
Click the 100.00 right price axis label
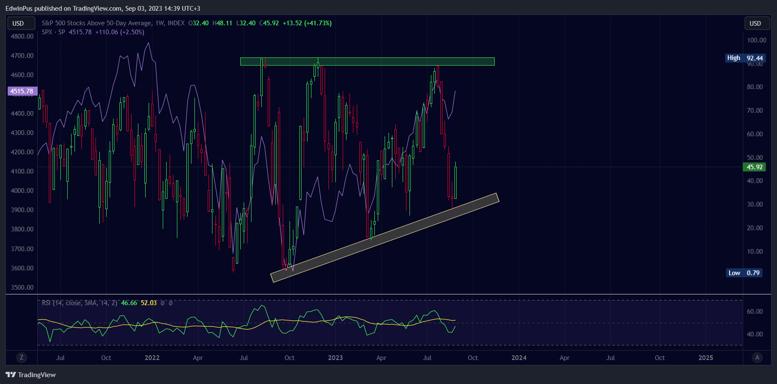click(x=757, y=40)
